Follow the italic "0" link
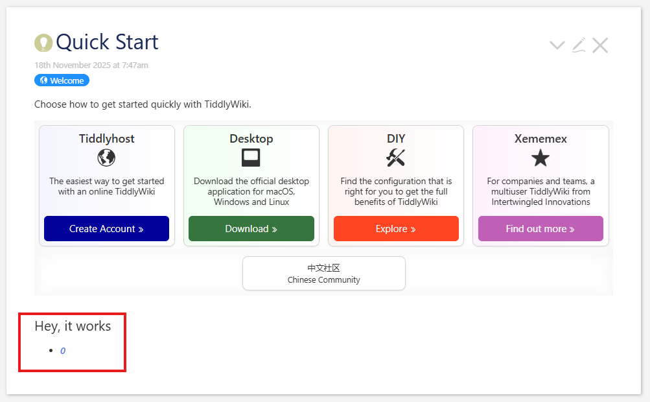The width and height of the screenshot is (650, 402). pyautogui.click(x=63, y=351)
